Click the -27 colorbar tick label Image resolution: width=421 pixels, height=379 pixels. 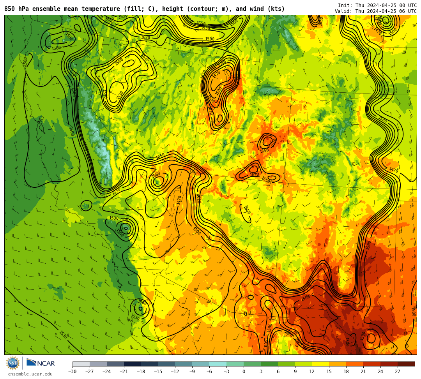[x=90, y=372]
